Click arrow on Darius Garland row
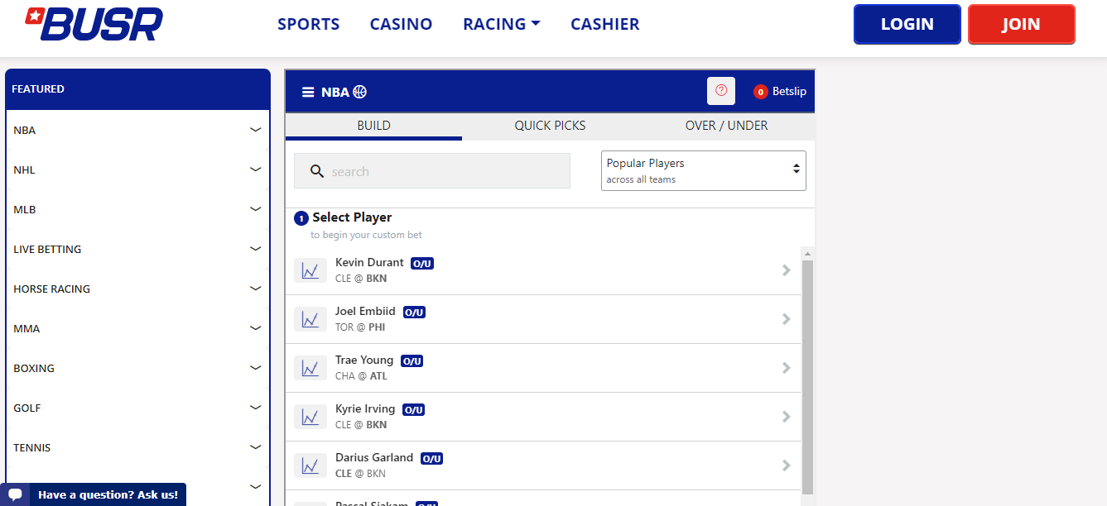Image resolution: width=1107 pixels, height=506 pixels. click(786, 465)
